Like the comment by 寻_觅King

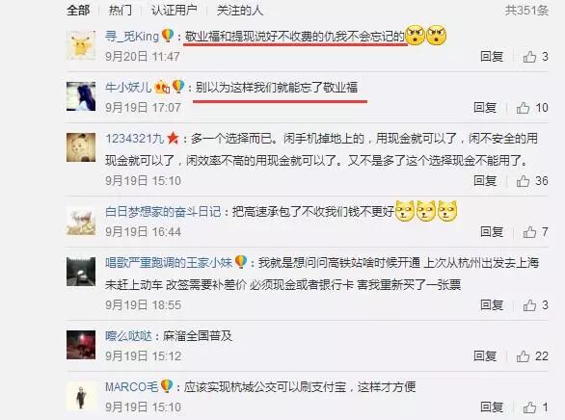[529, 57]
